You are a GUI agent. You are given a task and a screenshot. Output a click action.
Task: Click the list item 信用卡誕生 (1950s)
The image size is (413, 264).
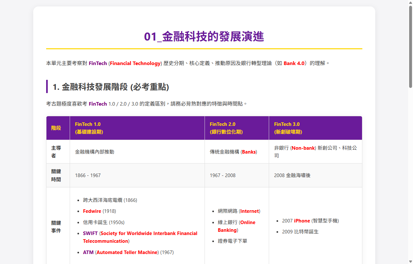pos(104,222)
